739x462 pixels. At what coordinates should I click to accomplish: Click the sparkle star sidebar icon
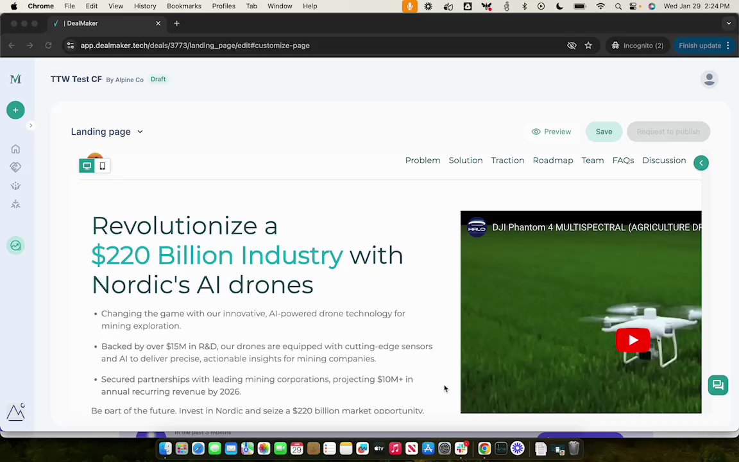[15, 204]
